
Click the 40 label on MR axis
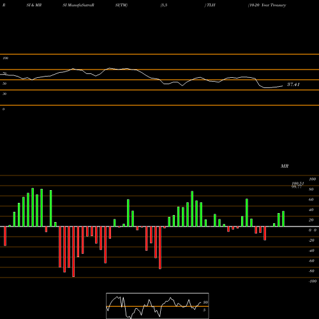pyautogui.click(x=311, y=210)
